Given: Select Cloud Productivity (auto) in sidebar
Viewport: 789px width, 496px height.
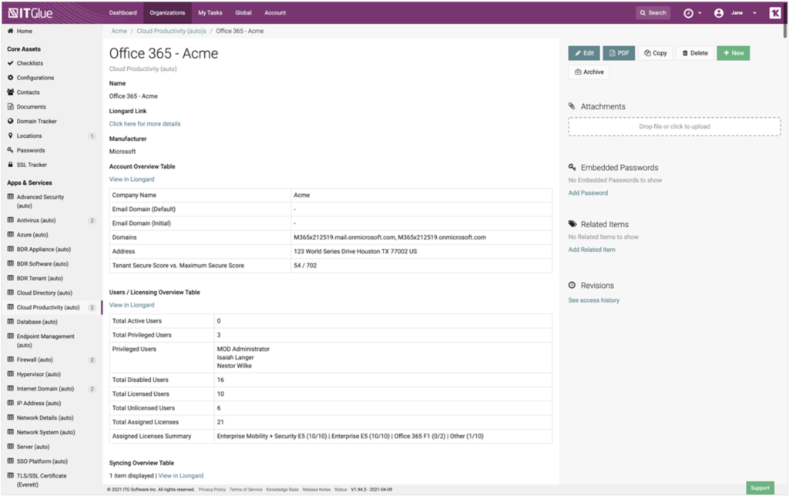Looking at the screenshot, I should click(x=50, y=307).
